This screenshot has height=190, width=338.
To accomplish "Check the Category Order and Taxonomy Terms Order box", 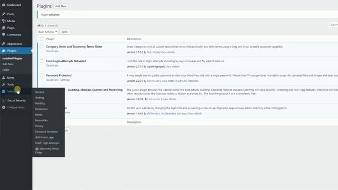I will coord(41,46).
